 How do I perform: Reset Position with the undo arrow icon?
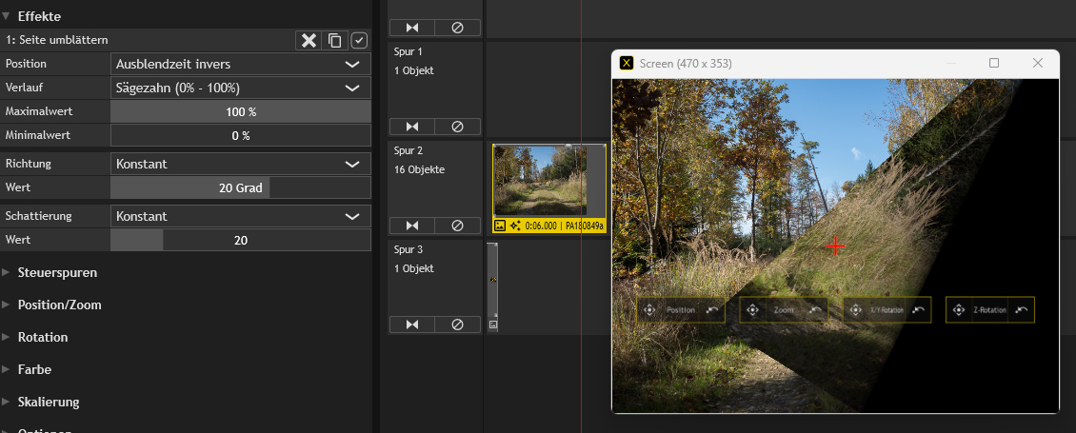pyautogui.click(x=712, y=310)
